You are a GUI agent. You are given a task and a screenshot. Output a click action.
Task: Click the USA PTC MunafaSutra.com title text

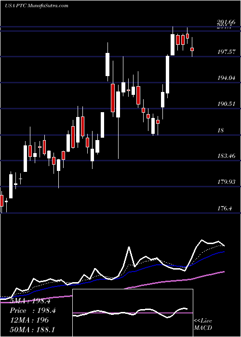pos(36,5)
